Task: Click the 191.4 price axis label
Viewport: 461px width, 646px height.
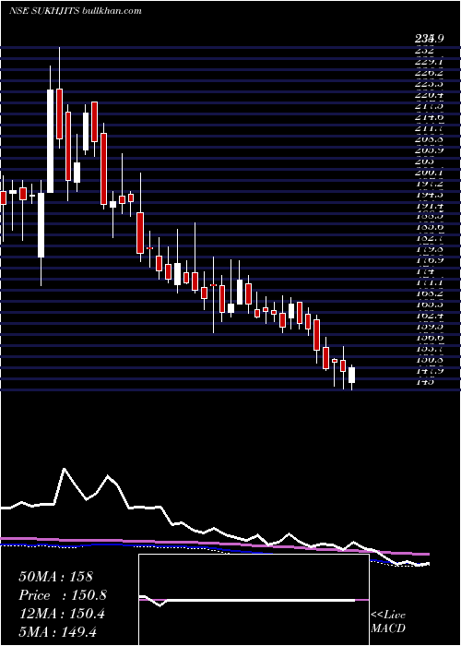Action: coord(430,205)
